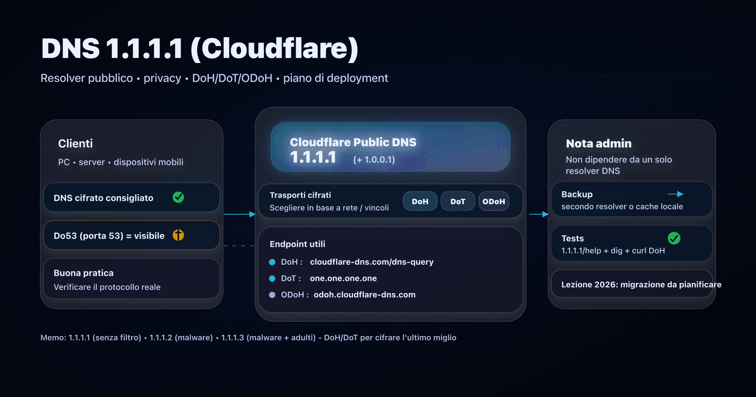
Task: Expand the Trasporti cifrati panel
Action: [300, 195]
